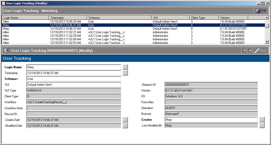
Task: Open ellipsis button beside Creator field
Action: pyautogui.click(x=262, y=119)
